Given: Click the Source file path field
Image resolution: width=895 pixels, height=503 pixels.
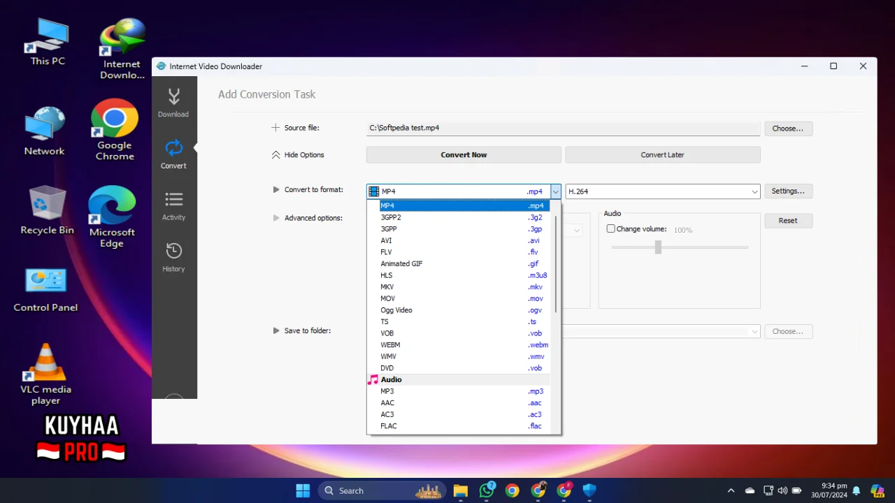Looking at the screenshot, I should pos(563,128).
